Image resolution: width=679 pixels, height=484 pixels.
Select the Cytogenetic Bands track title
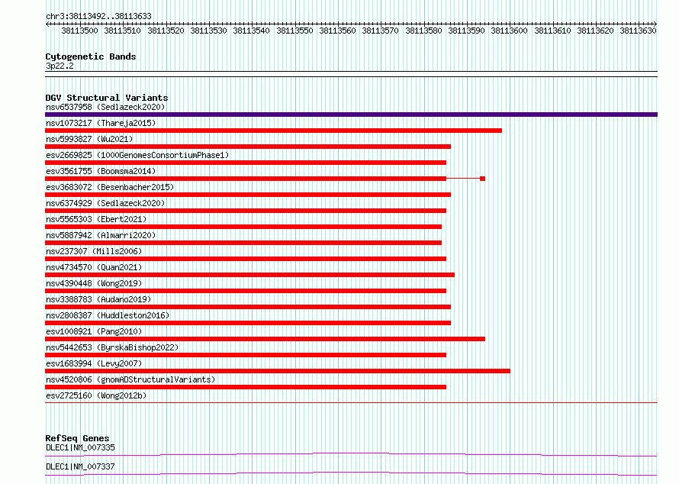tap(91, 56)
